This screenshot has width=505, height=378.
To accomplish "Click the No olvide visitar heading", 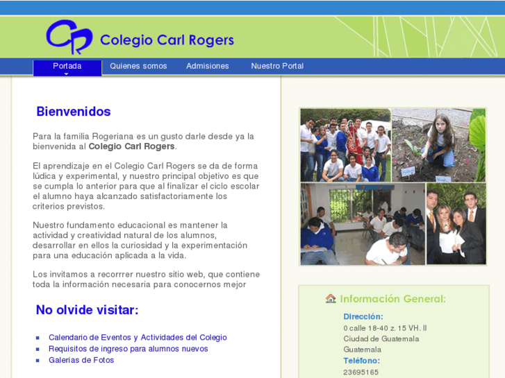I will 87,310.
